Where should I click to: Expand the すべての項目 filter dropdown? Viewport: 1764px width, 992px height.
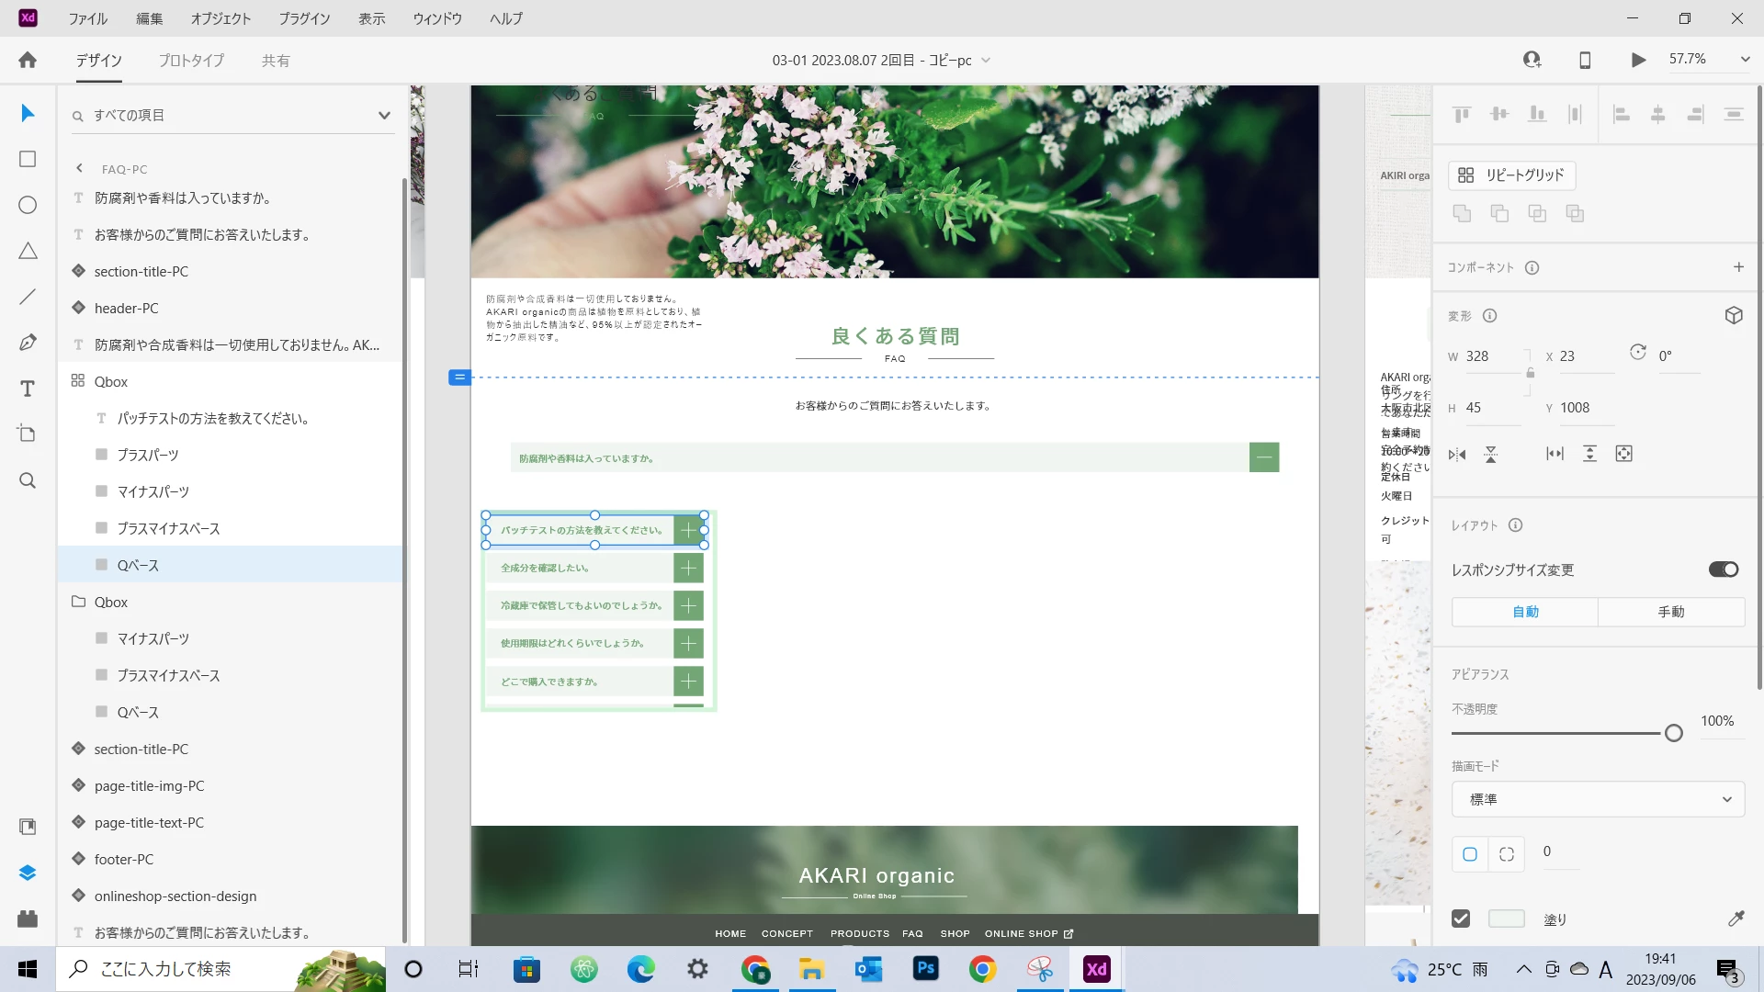384,116
